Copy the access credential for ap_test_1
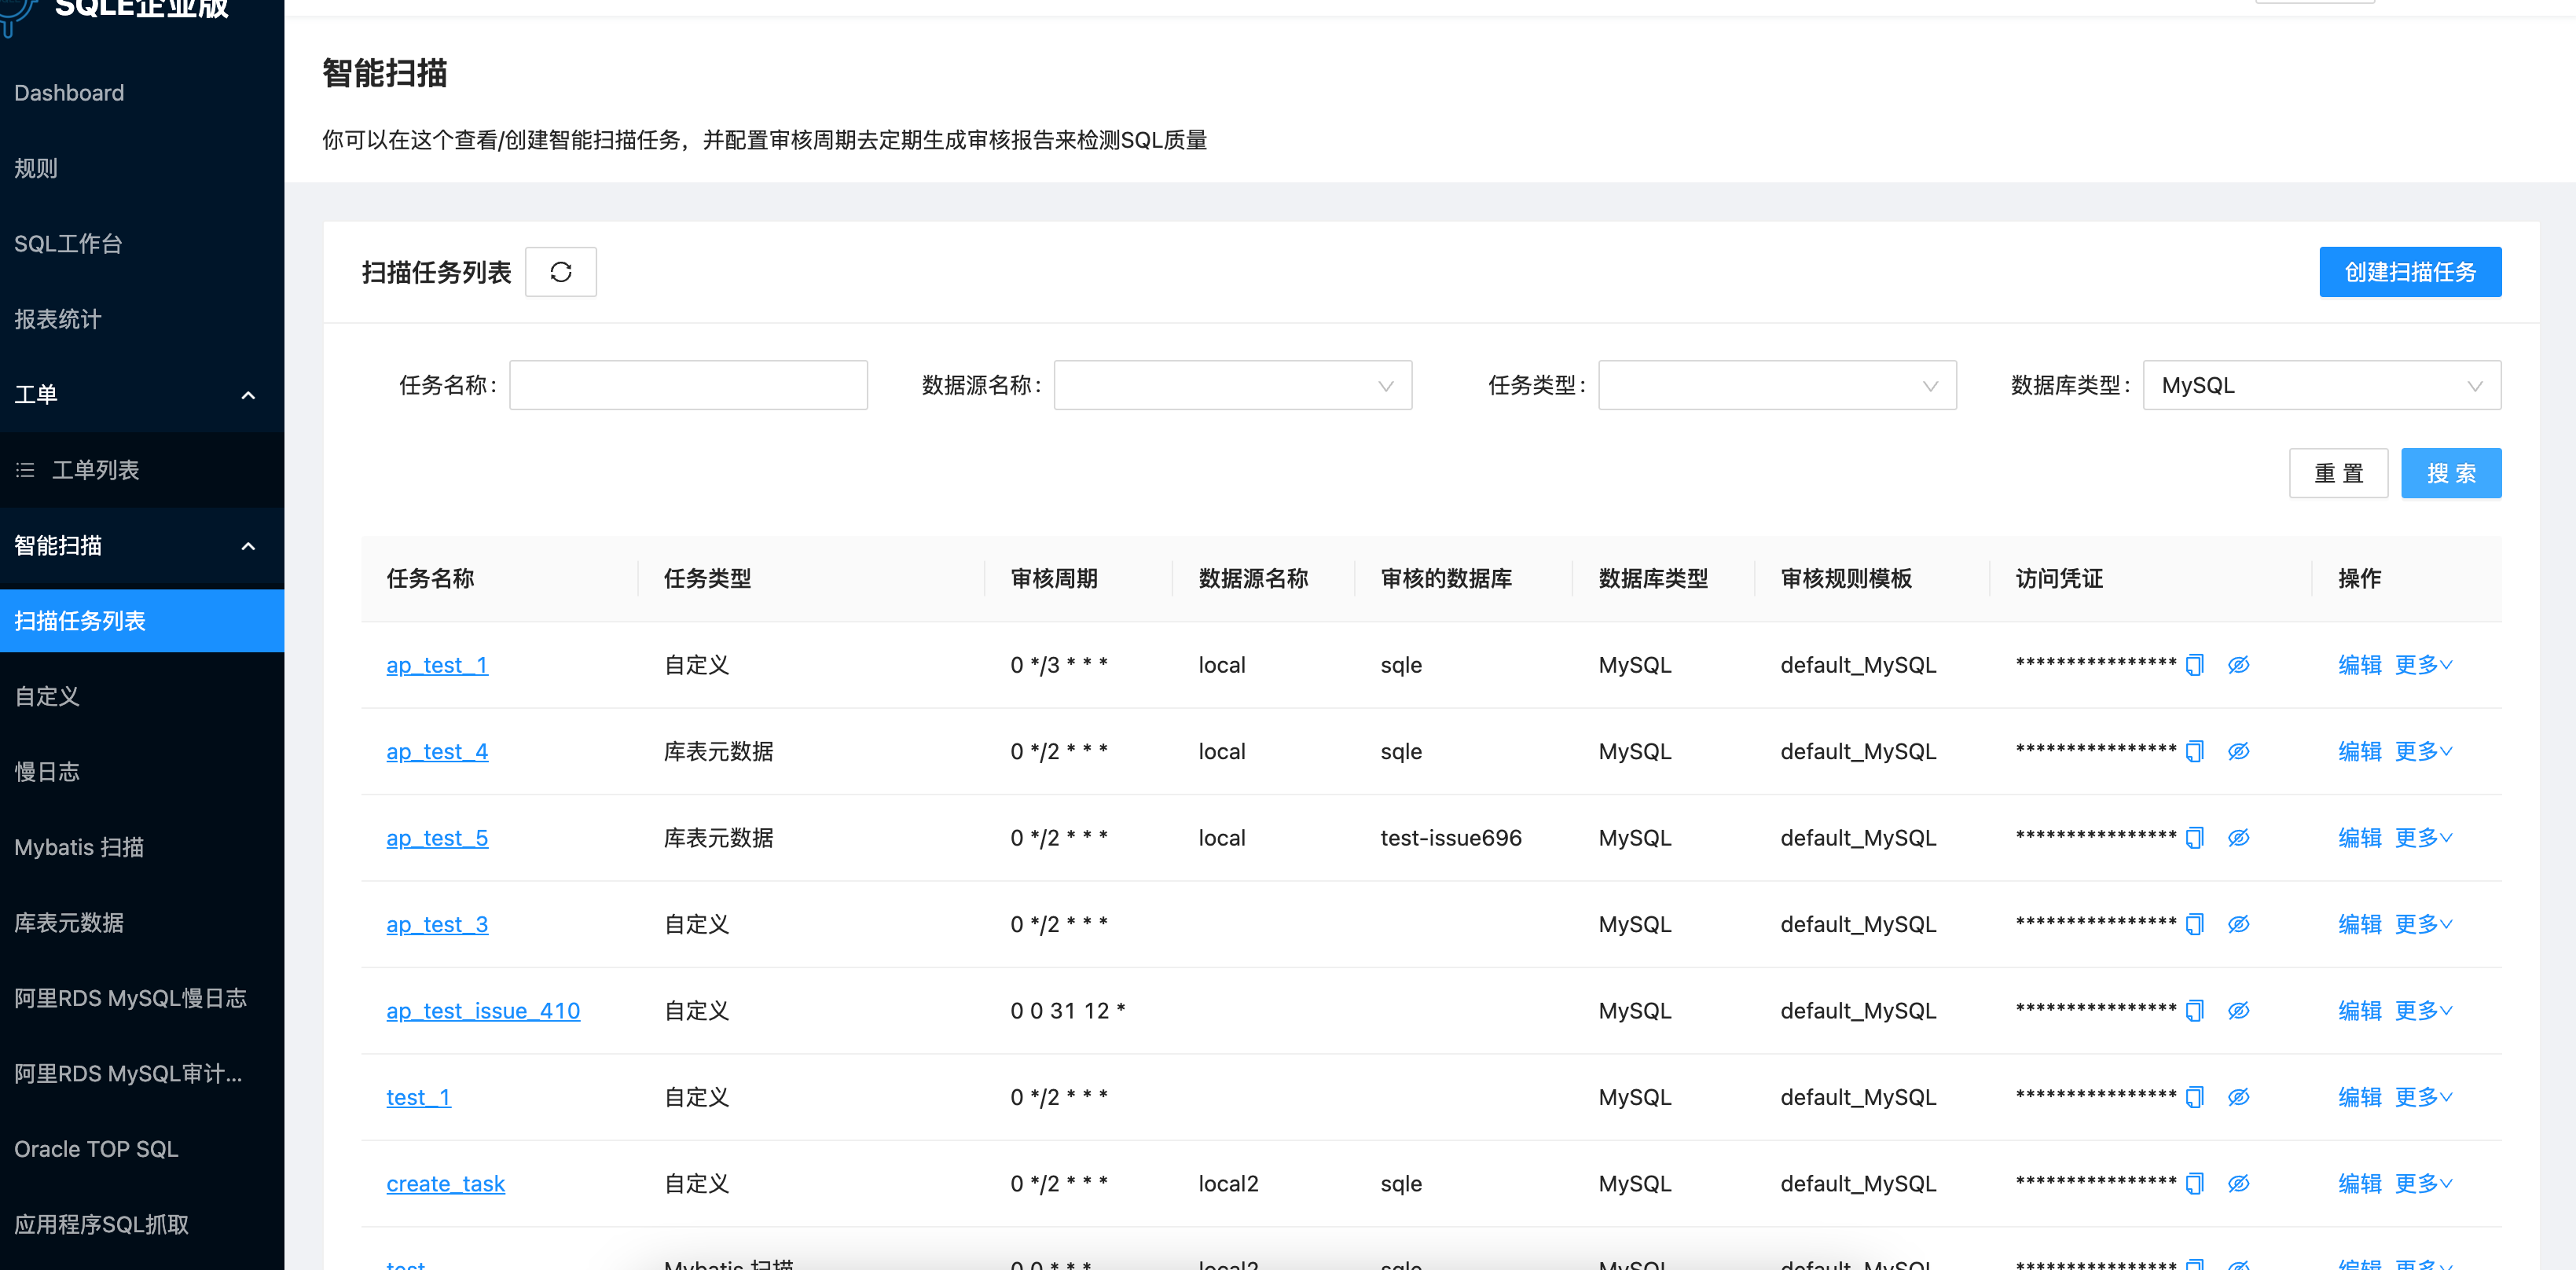The width and height of the screenshot is (2576, 1270). coord(2195,664)
